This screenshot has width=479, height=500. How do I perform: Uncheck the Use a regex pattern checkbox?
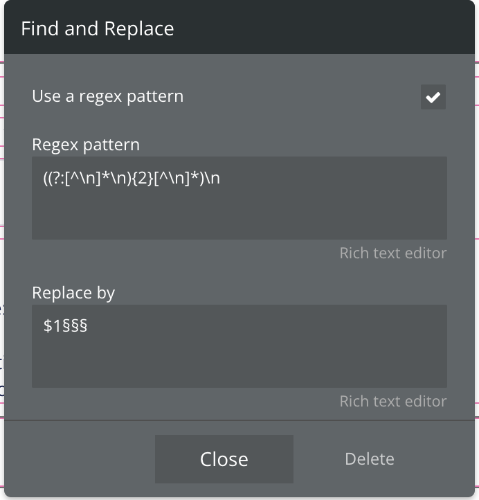point(433,97)
